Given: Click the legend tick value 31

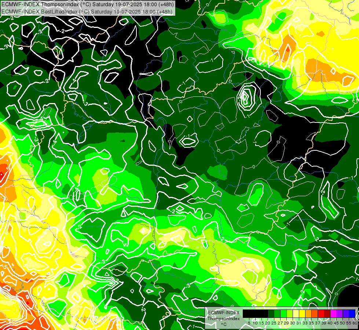Looking at the screenshot, I should click(x=299, y=323).
